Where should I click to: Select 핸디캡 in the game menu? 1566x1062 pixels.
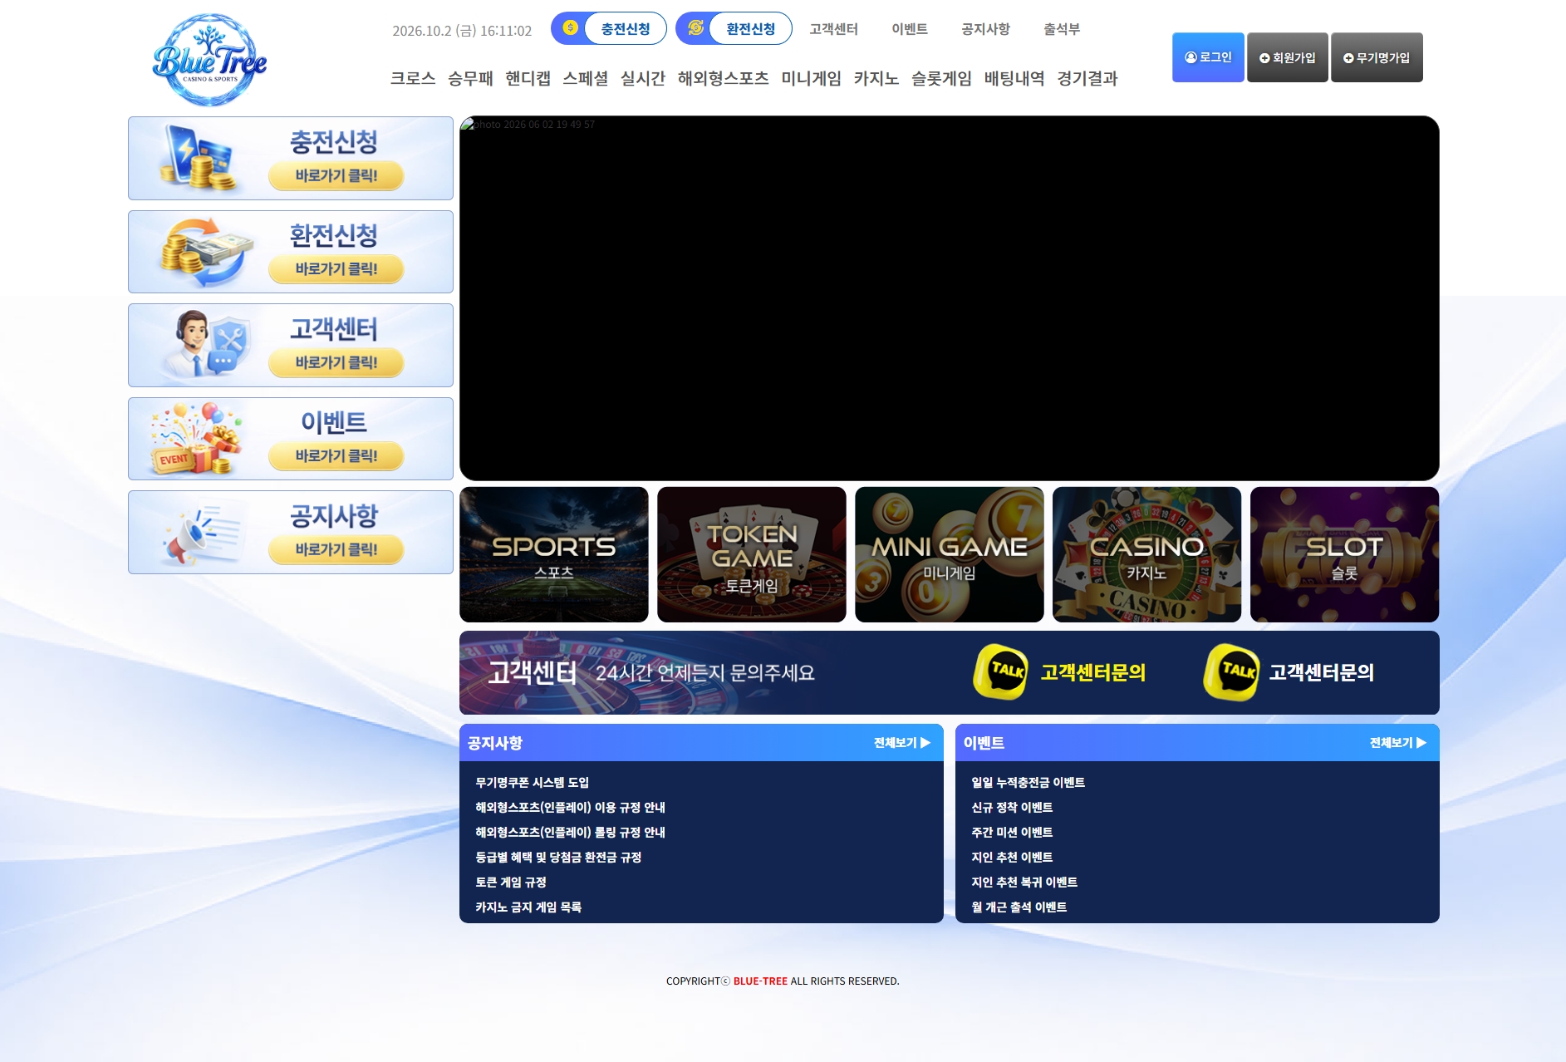pos(528,79)
